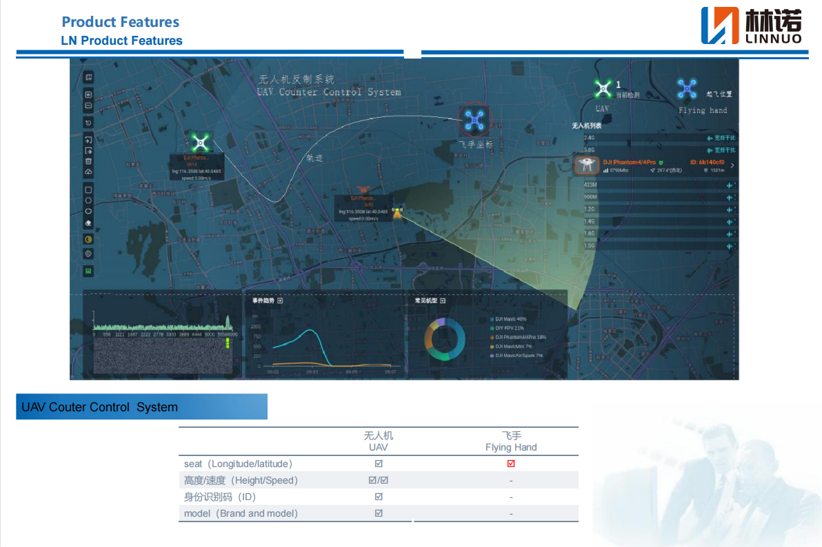Zoom in with the plus icon
Viewport: 822px width, 547px height.
[x=88, y=94]
